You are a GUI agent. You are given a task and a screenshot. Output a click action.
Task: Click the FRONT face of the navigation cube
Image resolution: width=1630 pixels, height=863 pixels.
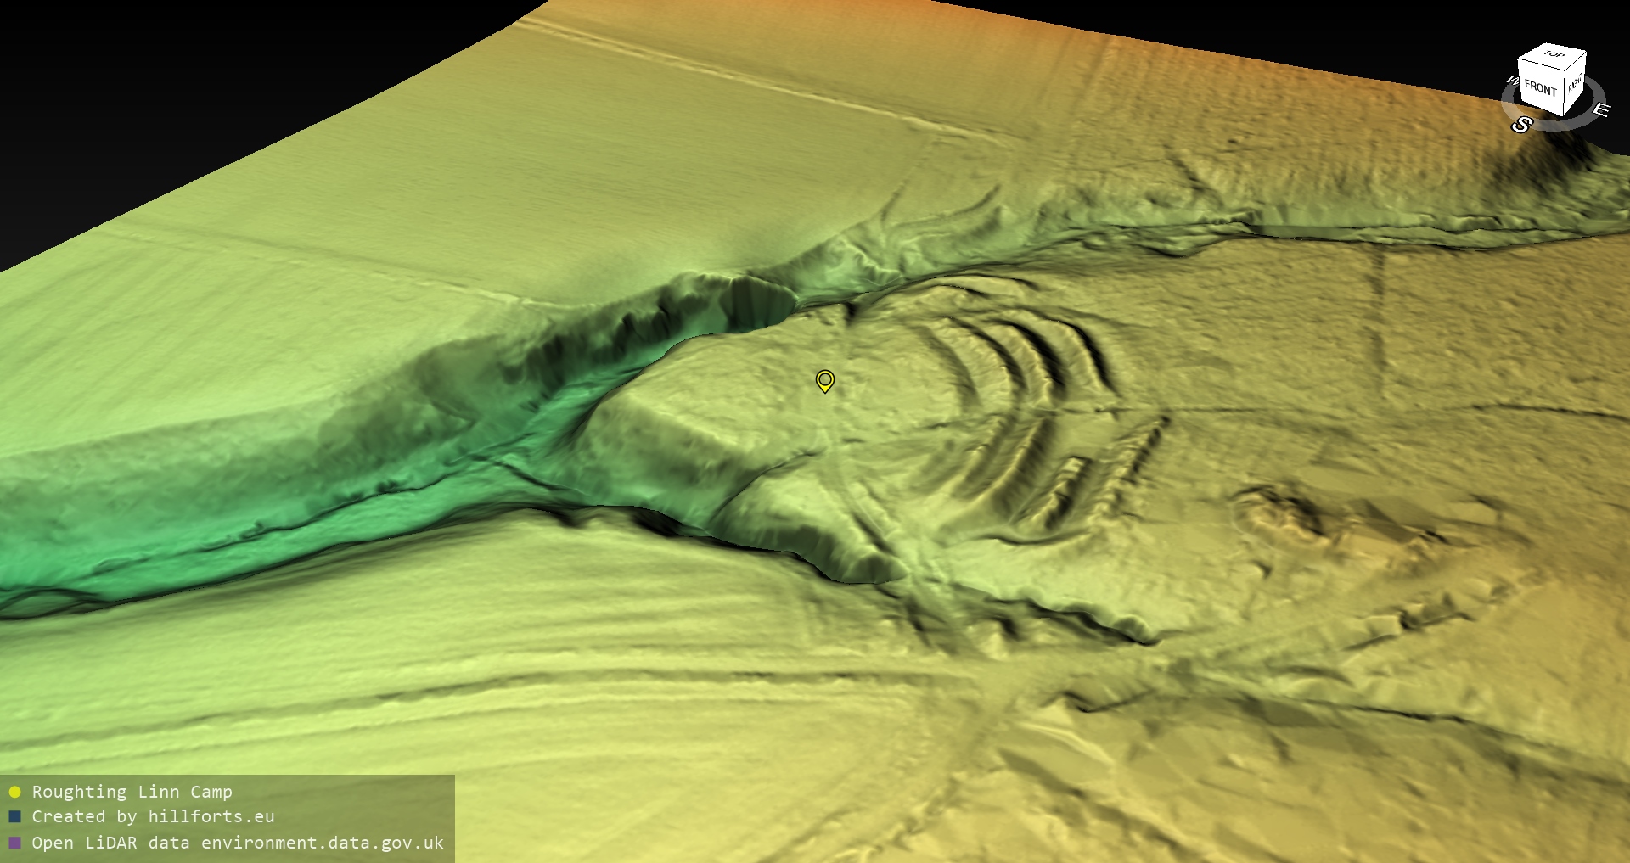(1540, 87)
